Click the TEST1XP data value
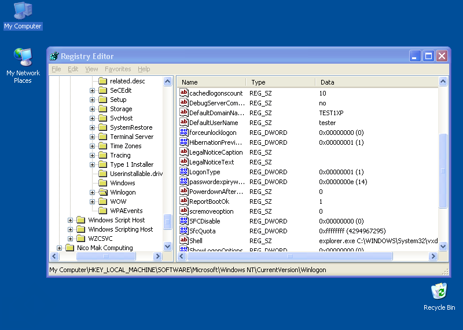463x330 pixels. tap(331, 113)
